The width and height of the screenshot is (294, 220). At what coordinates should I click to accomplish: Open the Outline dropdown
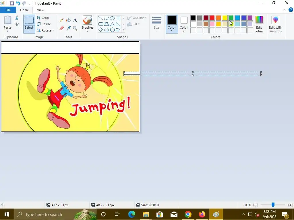click(x=137, y=18)
